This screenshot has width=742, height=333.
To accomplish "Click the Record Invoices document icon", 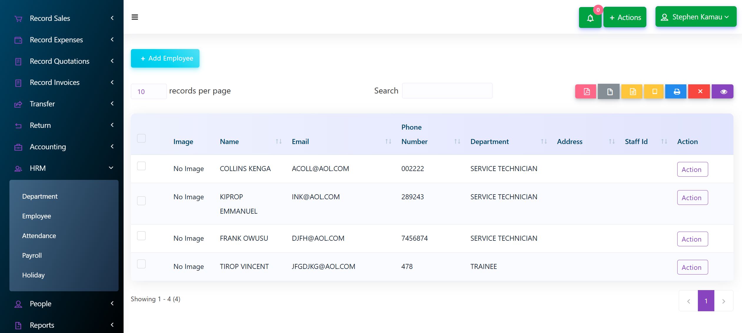I will (18, 83).
